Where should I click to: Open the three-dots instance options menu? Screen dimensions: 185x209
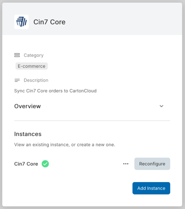[126, 164]
